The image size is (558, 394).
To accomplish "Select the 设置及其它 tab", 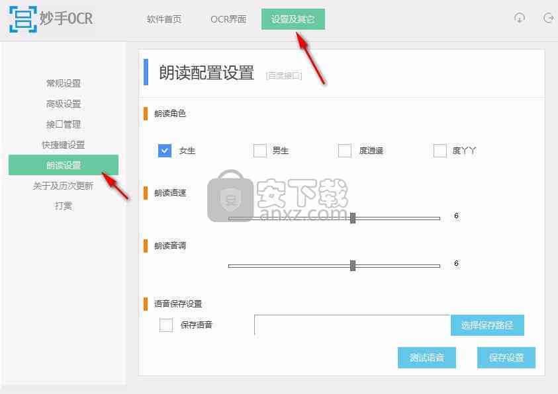I will [293, 19].
